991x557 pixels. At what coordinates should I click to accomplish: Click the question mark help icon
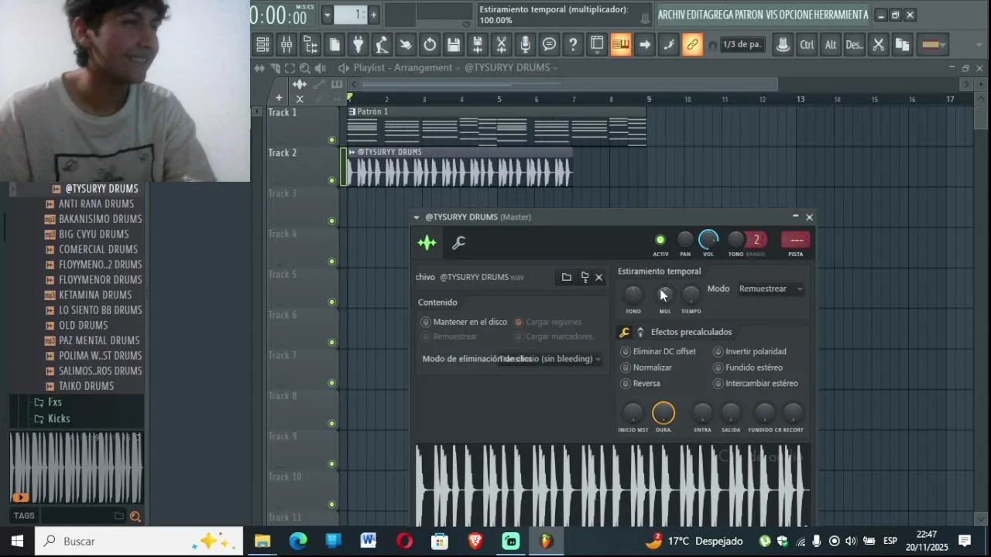[x=573, y=45]
